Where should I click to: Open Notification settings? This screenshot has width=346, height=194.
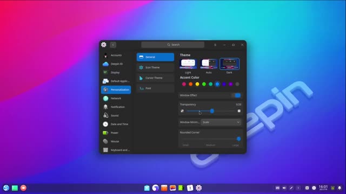tap(116, 107)
